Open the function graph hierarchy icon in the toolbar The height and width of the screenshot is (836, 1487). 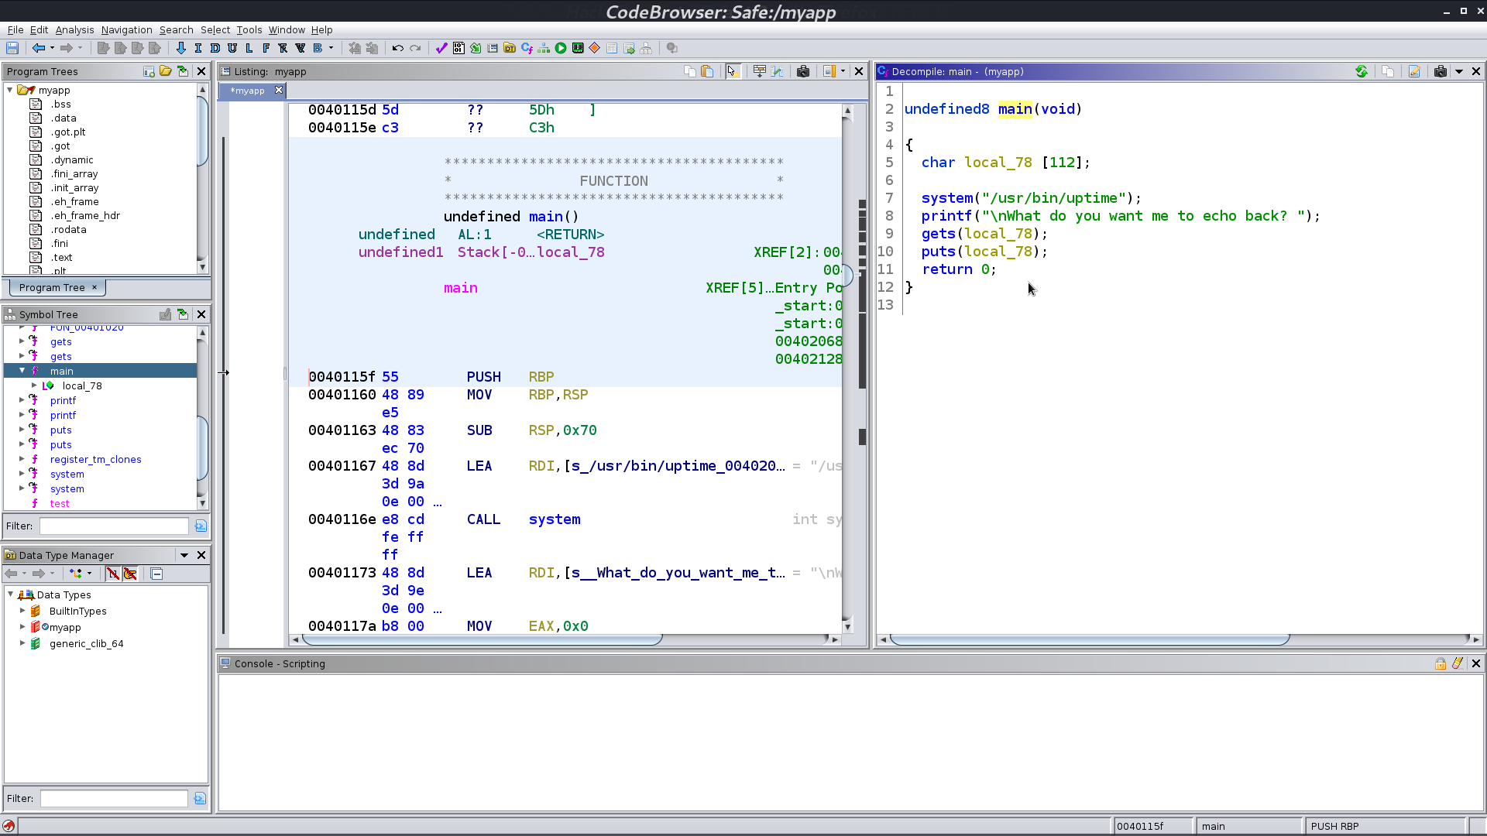click(544, 48)
